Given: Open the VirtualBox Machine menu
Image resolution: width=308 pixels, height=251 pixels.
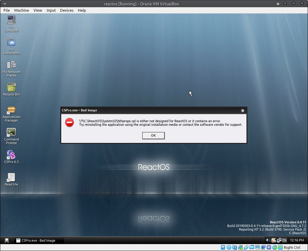Looking at the screenshot, I should (21, 11).
